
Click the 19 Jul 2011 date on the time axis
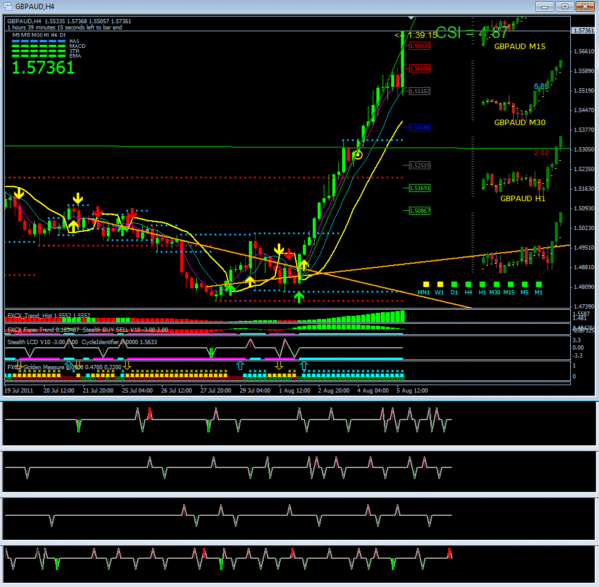coord(19,391)
